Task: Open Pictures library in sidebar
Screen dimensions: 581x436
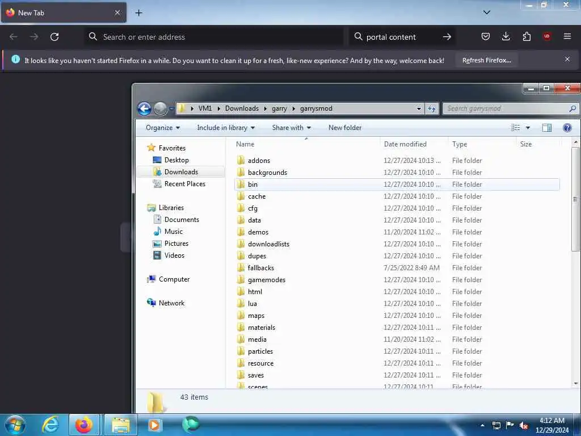Action: coord(176,243)
